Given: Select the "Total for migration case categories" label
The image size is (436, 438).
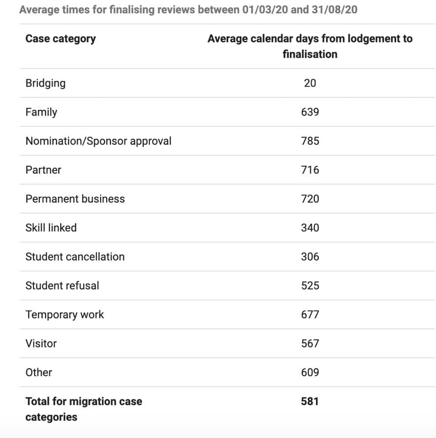Looking at the screenshot, I should (x=84, y=409).
